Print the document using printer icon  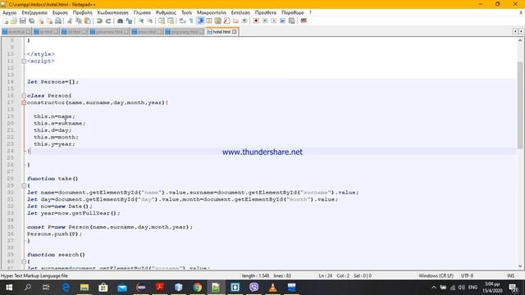click(58, 20)
